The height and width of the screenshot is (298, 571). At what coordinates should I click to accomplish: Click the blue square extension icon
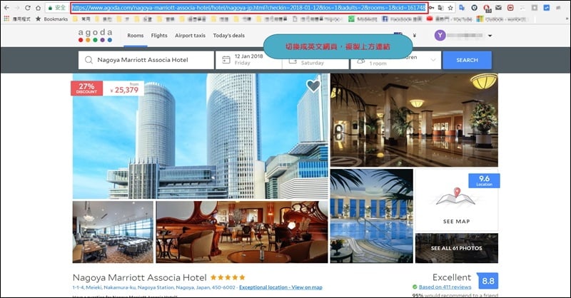[x=547, y=8]
